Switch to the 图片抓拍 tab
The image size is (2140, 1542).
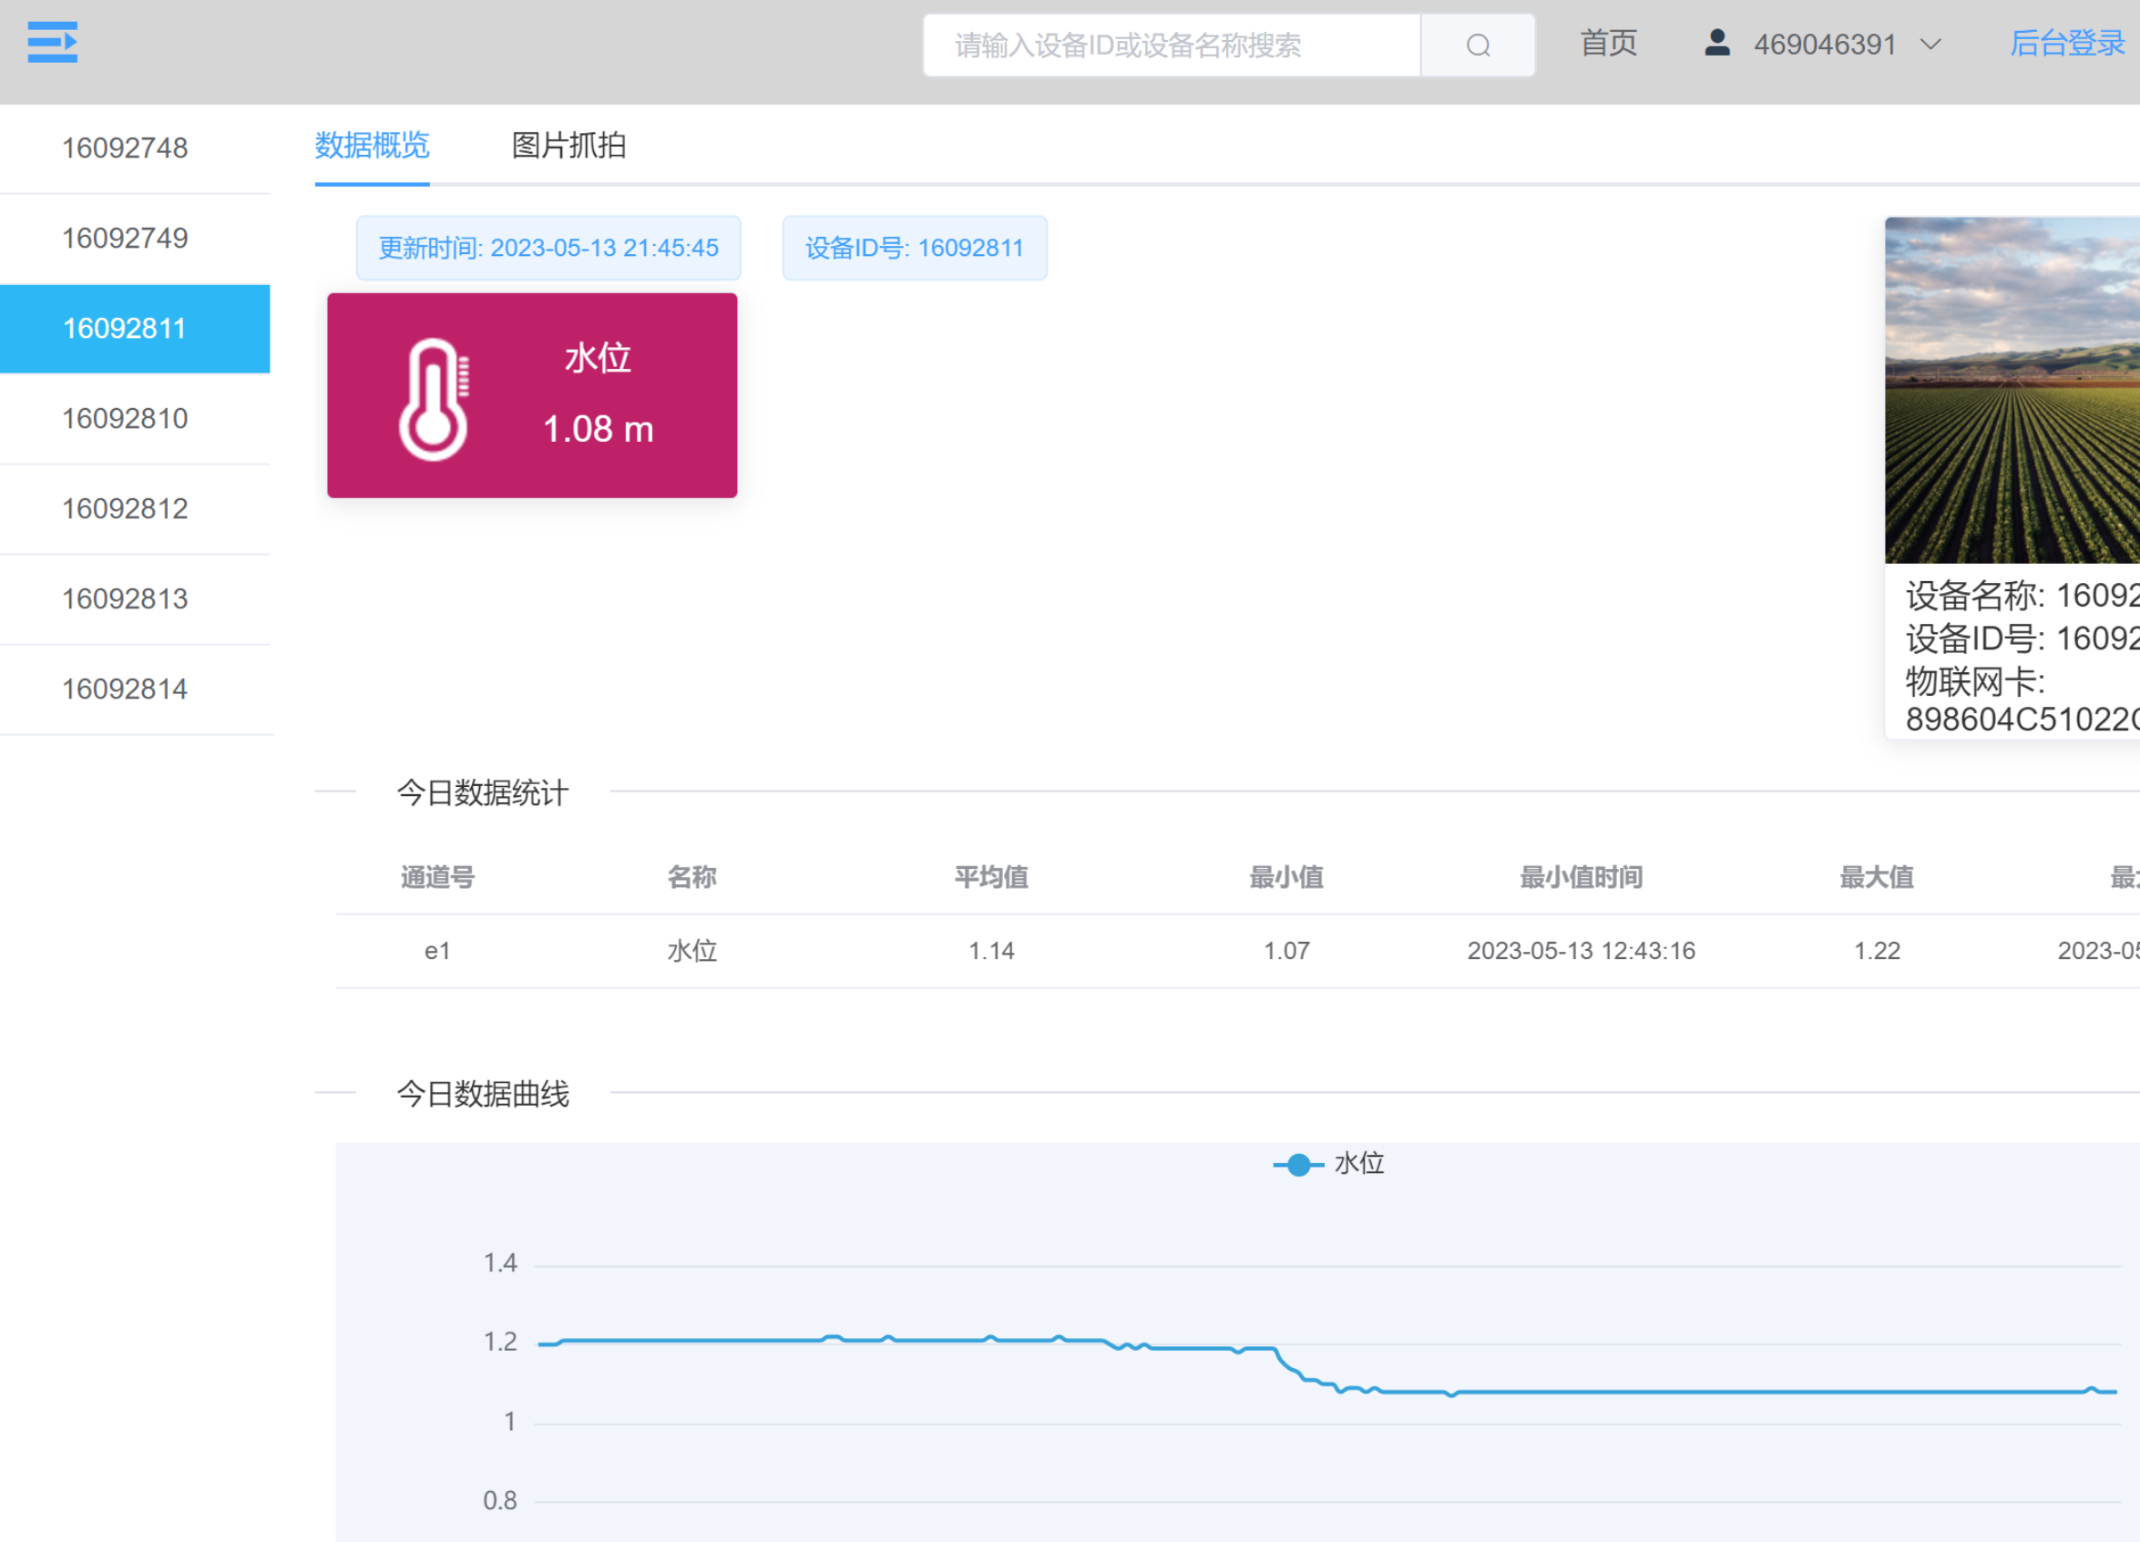tap(568, 145)
